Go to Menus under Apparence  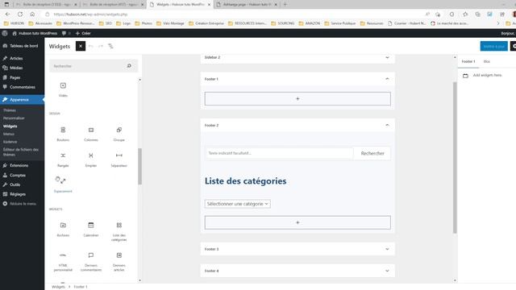9,134
